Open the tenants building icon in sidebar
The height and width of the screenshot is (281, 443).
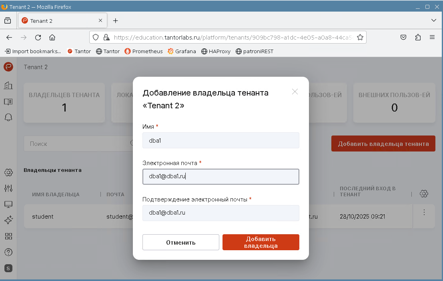(x=8, y=85)
